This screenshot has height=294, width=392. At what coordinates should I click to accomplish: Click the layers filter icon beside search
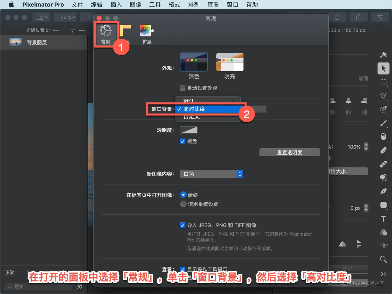coord(79,286)
